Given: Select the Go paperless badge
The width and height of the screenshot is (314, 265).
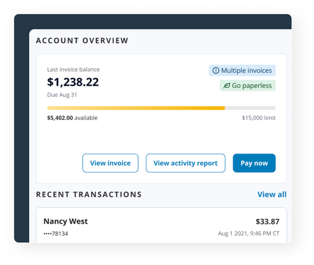Looking at the screenshot, I should point(248,86).
